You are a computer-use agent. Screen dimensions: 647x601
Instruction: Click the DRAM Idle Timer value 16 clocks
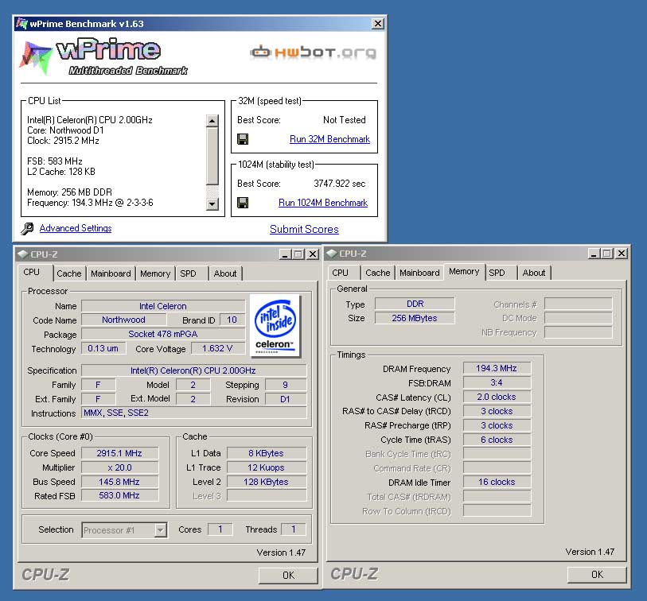pyautogui.click(x=497, y=482)
